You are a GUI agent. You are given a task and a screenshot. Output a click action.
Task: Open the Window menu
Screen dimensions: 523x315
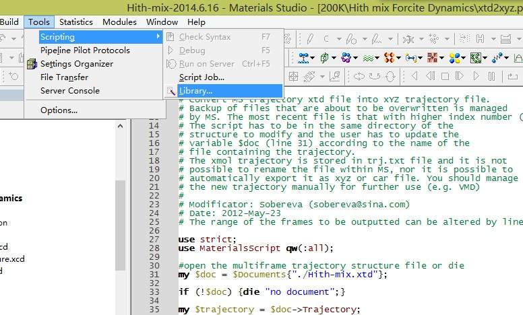tap(162, 22)
